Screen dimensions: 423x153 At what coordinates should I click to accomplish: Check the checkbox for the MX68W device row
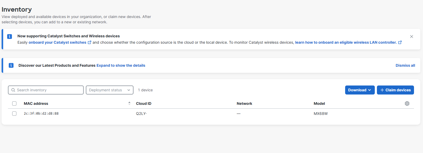[14, 114]
